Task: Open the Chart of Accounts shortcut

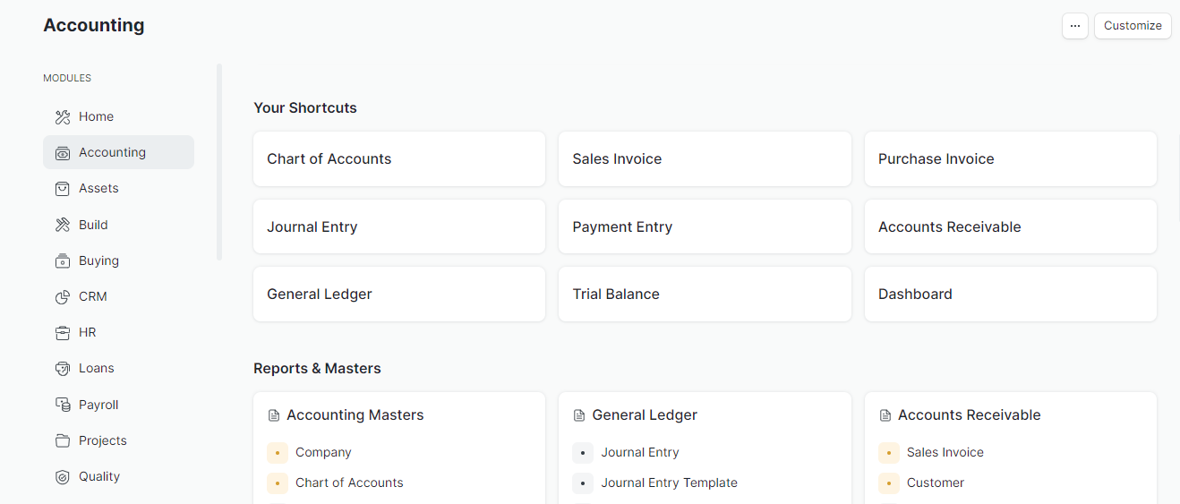Action: pos(399,159)
